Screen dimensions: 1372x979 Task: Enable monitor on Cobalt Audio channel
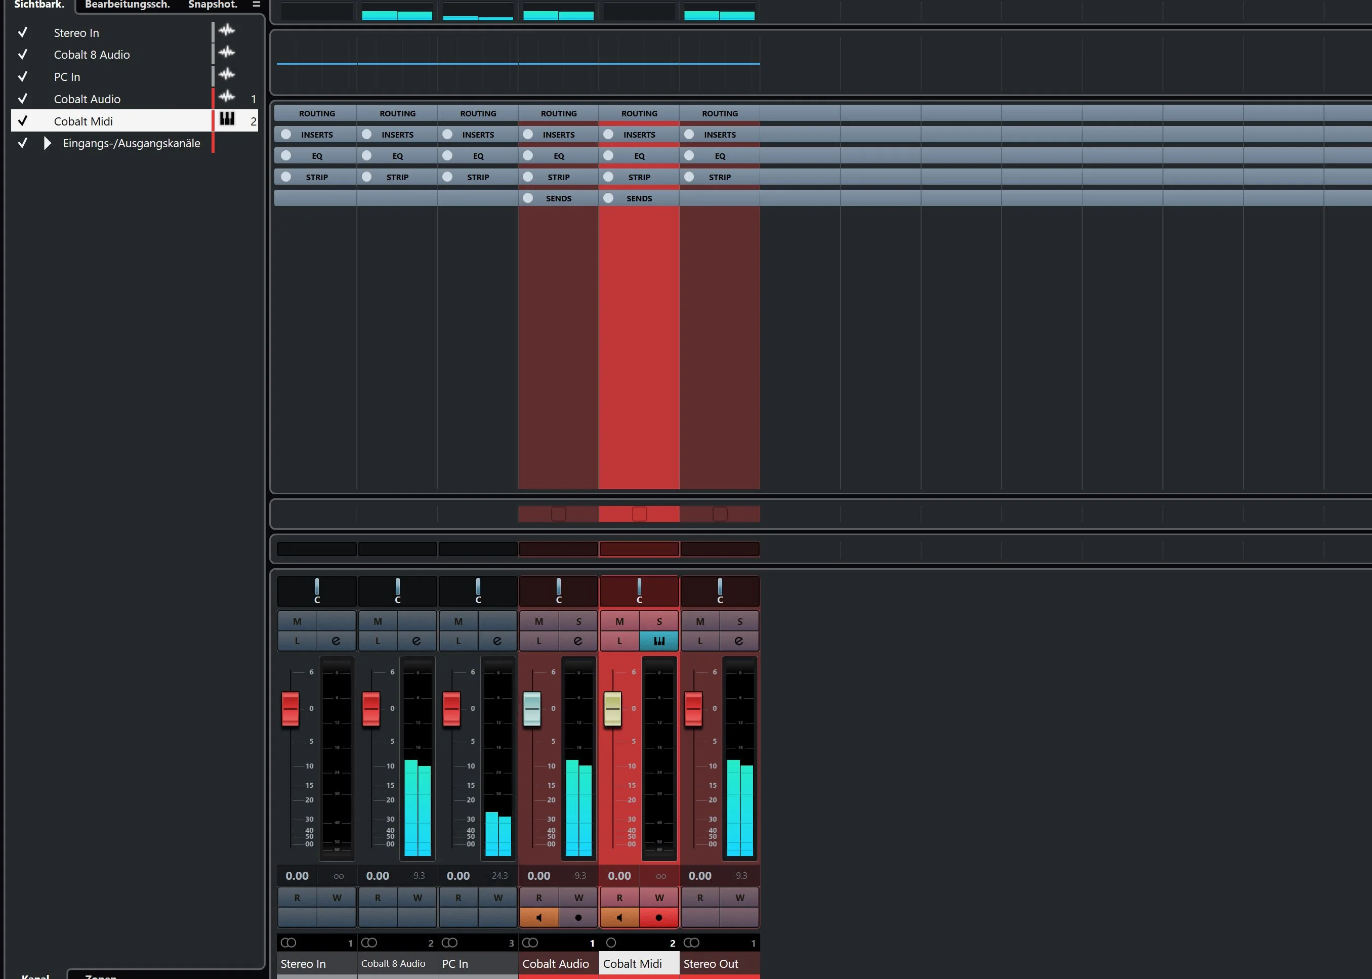tap(539, 917)
